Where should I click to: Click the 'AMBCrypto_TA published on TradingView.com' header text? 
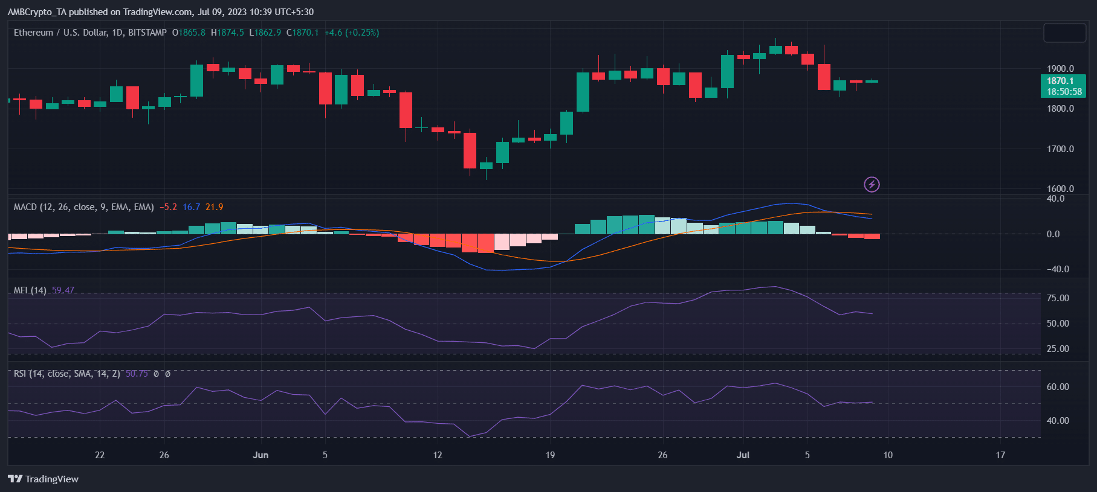pyautogui.click(x=100, y=12)
